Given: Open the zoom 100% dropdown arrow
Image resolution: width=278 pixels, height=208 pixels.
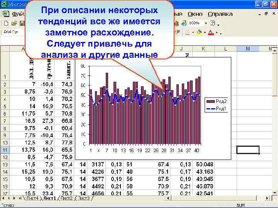Looking at the screenshot, I should 206,23.
